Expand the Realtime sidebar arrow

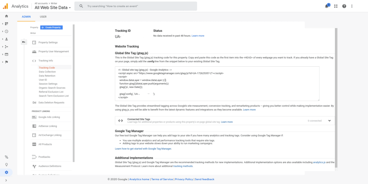(x=3, y=31)
